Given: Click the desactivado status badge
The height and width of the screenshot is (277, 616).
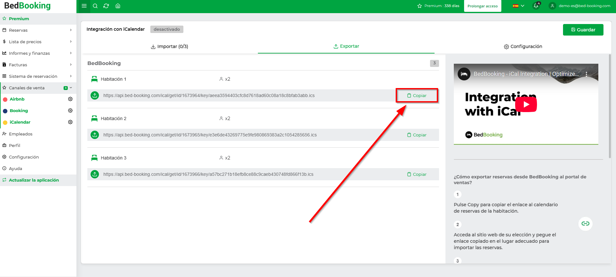Looking at the screenshot, I should [167, 29].
